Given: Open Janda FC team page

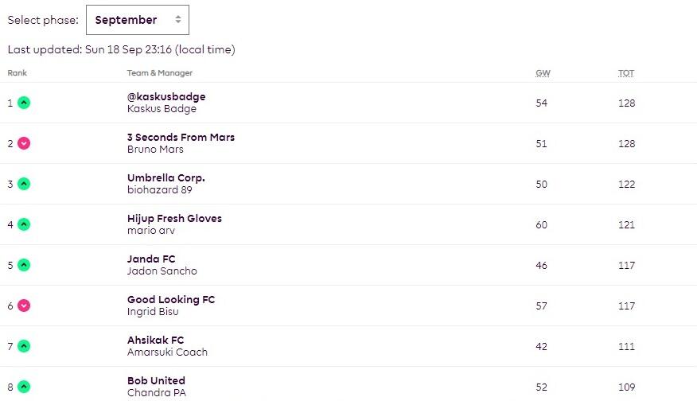Looking at the screenshot, I should coord(151,259).
